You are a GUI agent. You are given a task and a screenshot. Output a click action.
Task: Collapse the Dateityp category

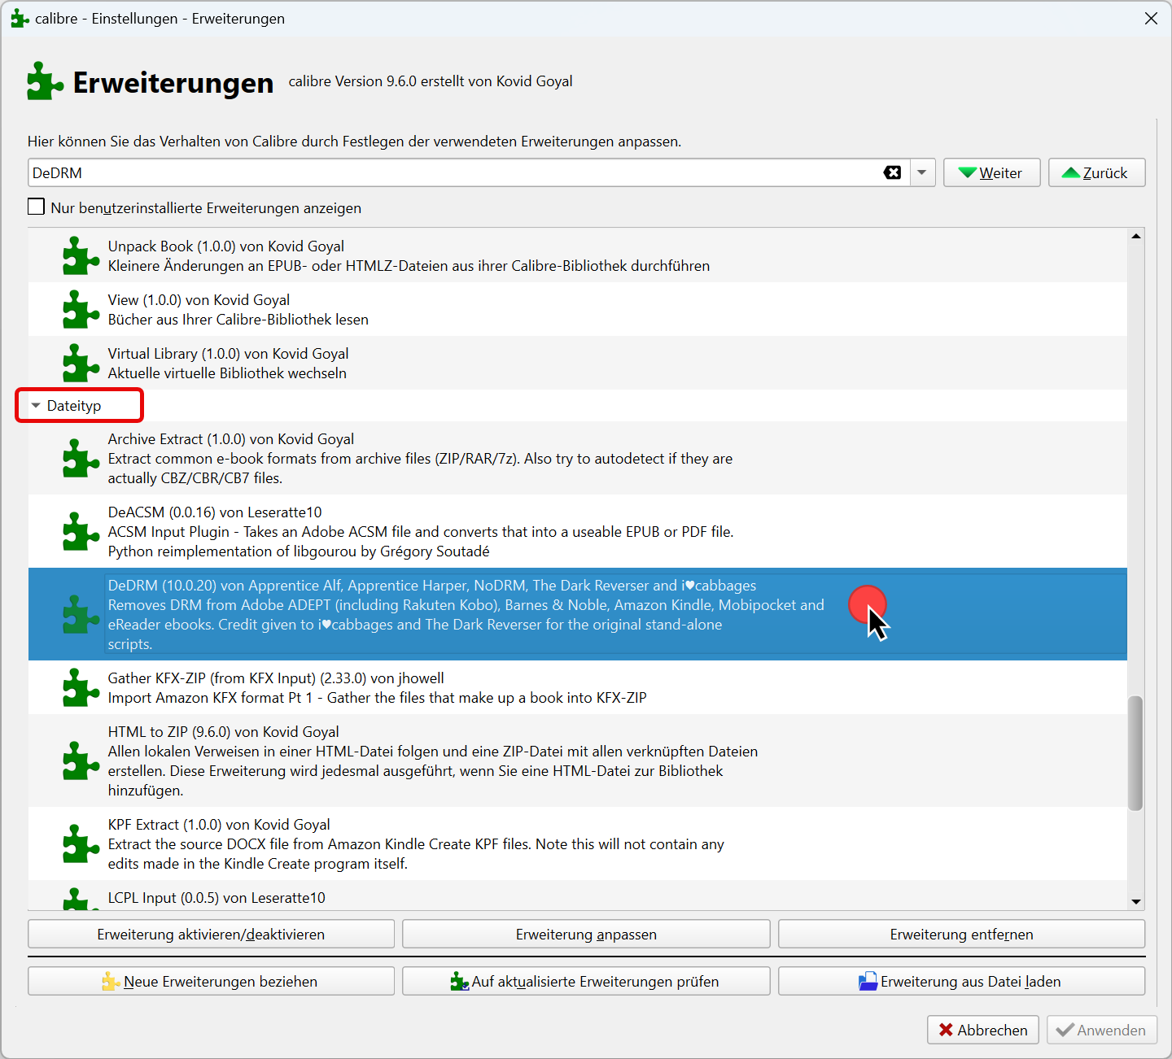pos(36,405)
